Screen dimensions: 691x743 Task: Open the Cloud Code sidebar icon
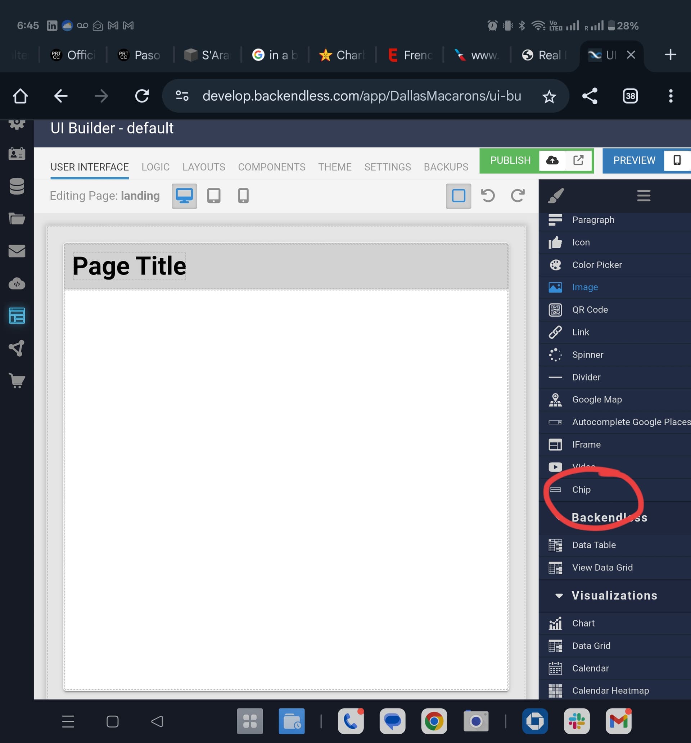[17, 283]
